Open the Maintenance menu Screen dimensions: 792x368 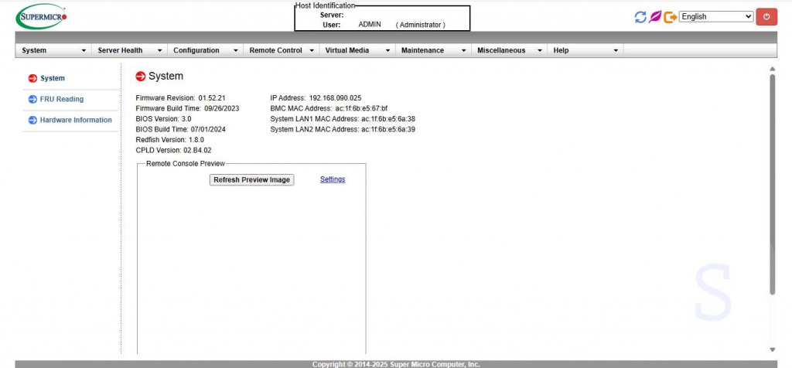click(x=432, y=50)
